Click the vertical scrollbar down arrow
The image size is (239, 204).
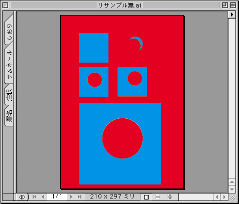232,189
